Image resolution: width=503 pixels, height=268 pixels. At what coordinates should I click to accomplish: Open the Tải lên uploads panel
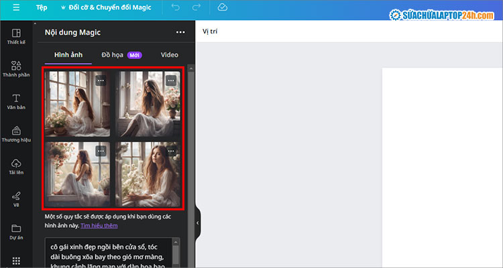pyautogui.click(x=16, y=167)
